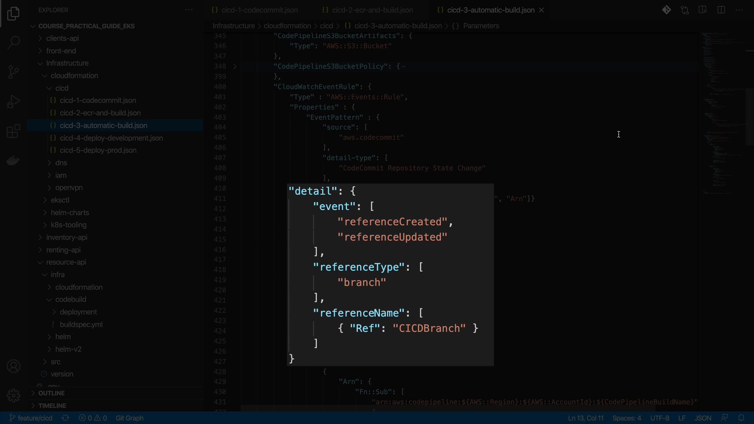Image resolution: width=754 pixels, height=424 pixels.
Task: Click the notifications bell in status bar
Action: (x=741, y=418)
